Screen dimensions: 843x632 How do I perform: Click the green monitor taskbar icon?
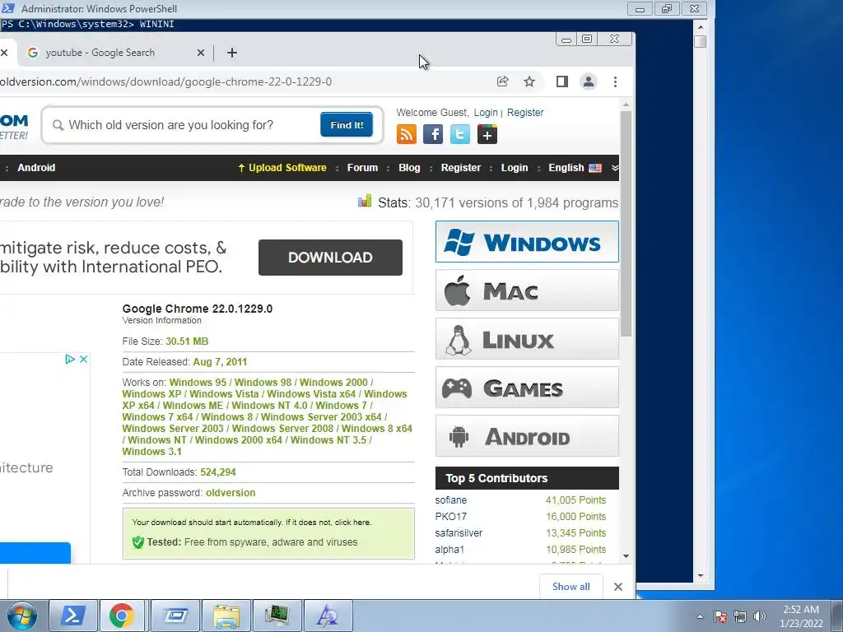(x=277, y=616)
